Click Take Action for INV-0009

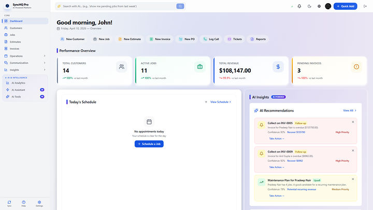click(x=277, y=167)
